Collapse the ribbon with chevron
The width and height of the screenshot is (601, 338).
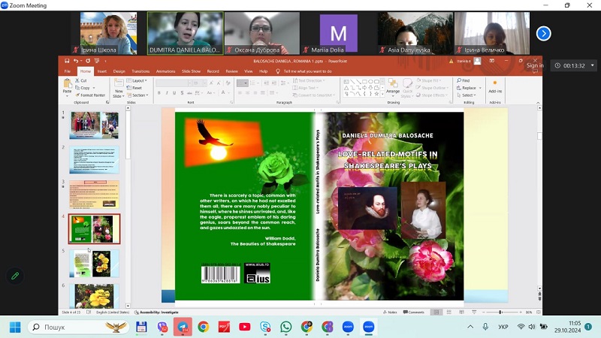tap(538, 103)
